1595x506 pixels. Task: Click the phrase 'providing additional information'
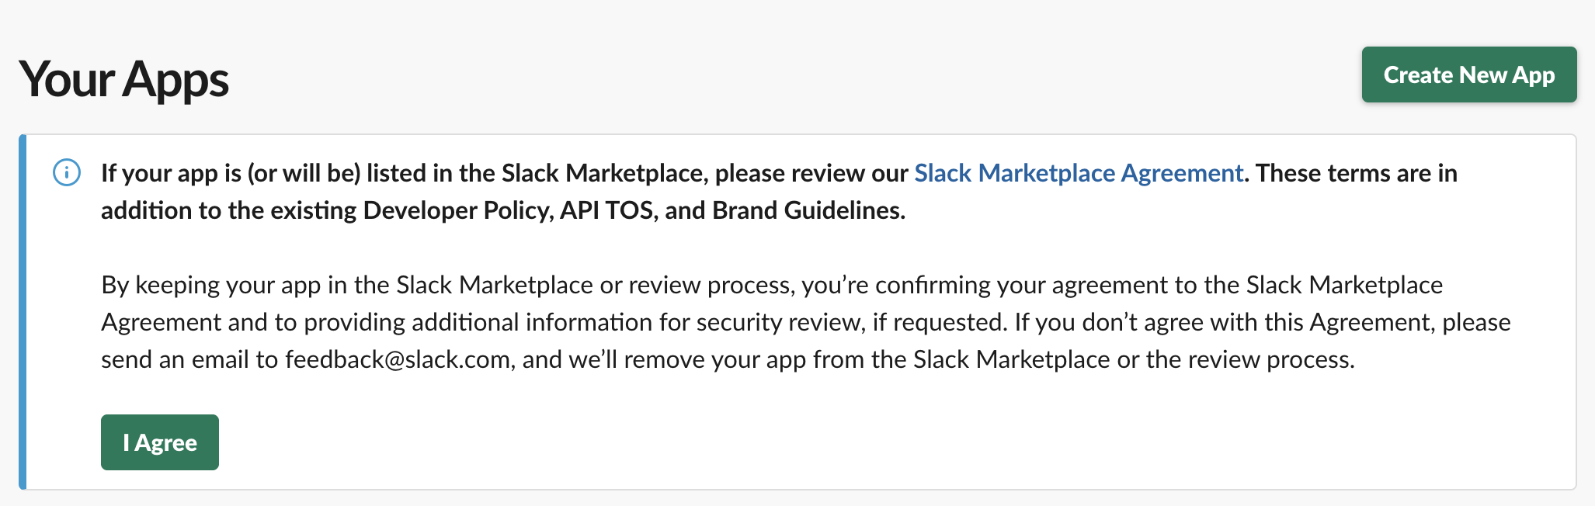(x=478, y=322)
